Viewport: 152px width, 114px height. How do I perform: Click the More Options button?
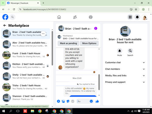(89, 43)
